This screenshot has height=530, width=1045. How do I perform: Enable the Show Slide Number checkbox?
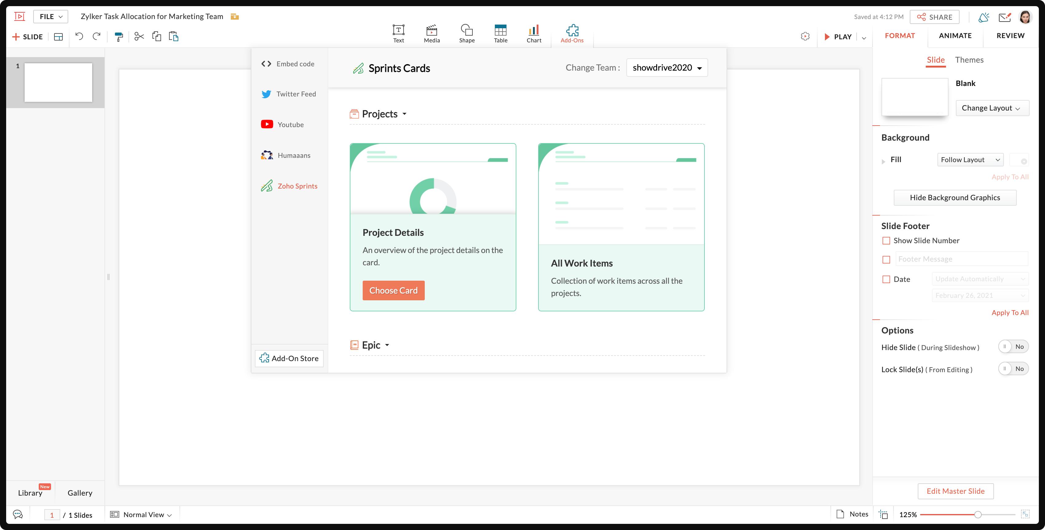[x=886, y=240]
